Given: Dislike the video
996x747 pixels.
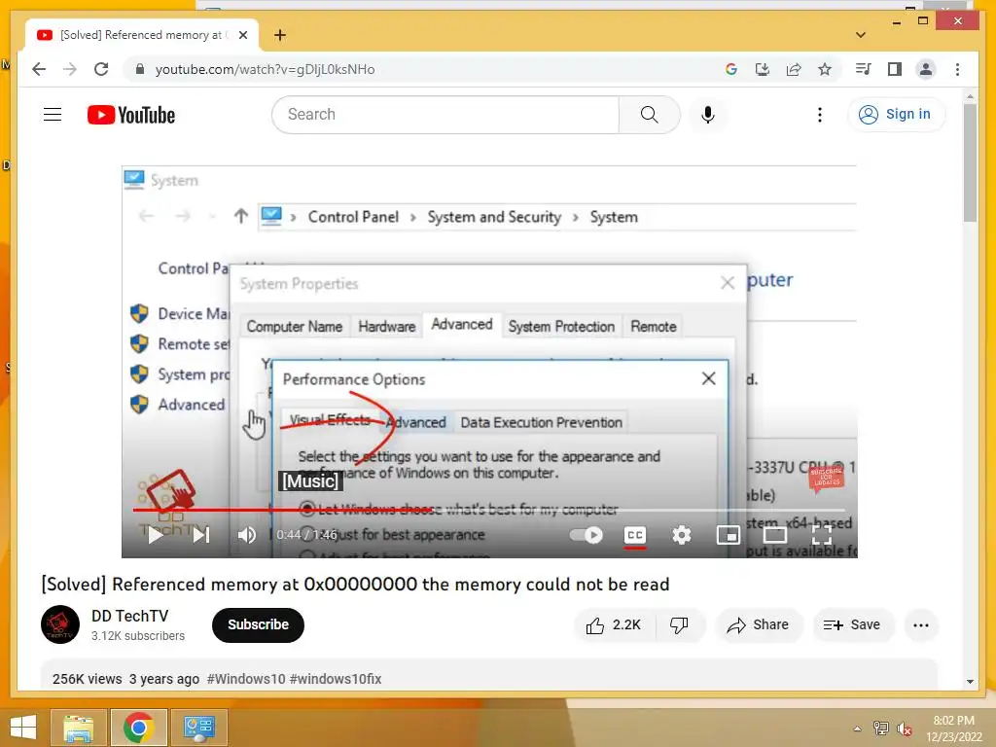Looking at the screenshot, I should pos(679,625).
